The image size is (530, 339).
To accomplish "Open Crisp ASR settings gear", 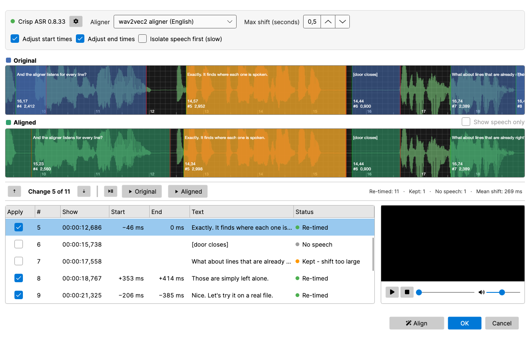I will [76, 21].
